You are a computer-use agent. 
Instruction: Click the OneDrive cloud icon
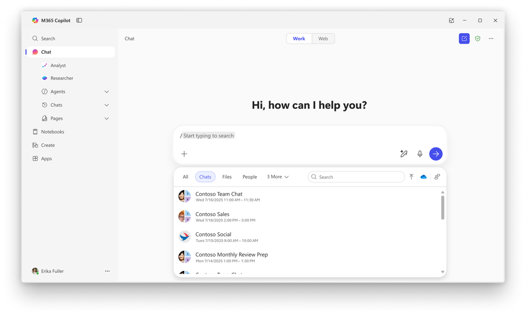click(423, 177)
